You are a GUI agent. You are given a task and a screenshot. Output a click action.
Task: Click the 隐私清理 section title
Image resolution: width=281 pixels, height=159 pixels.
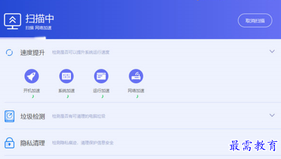[32, 143]
